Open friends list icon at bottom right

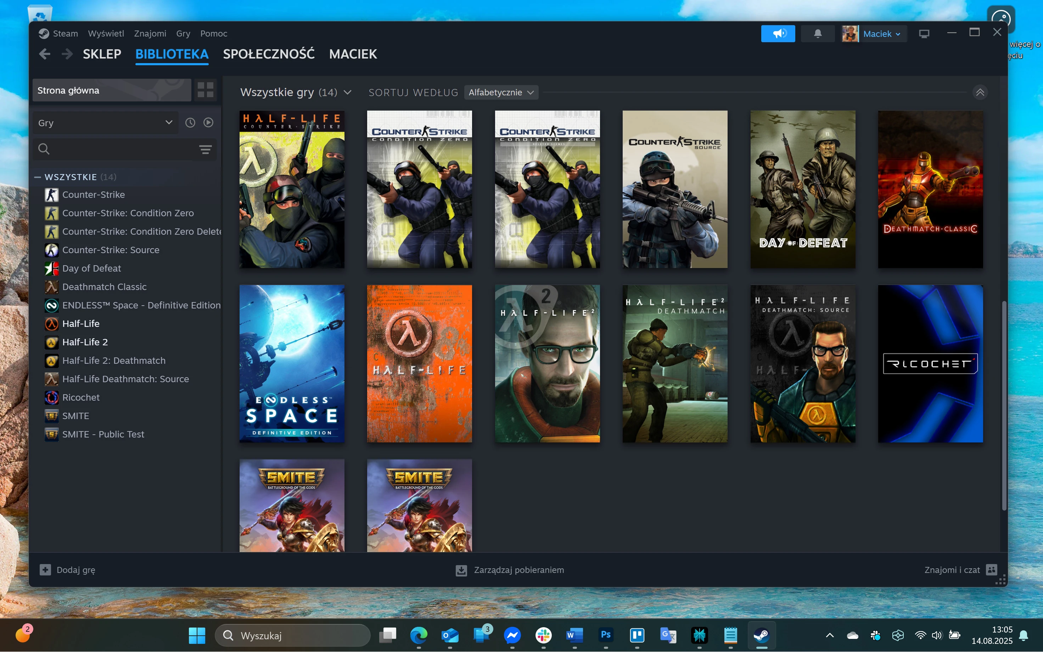pos(992,570)
